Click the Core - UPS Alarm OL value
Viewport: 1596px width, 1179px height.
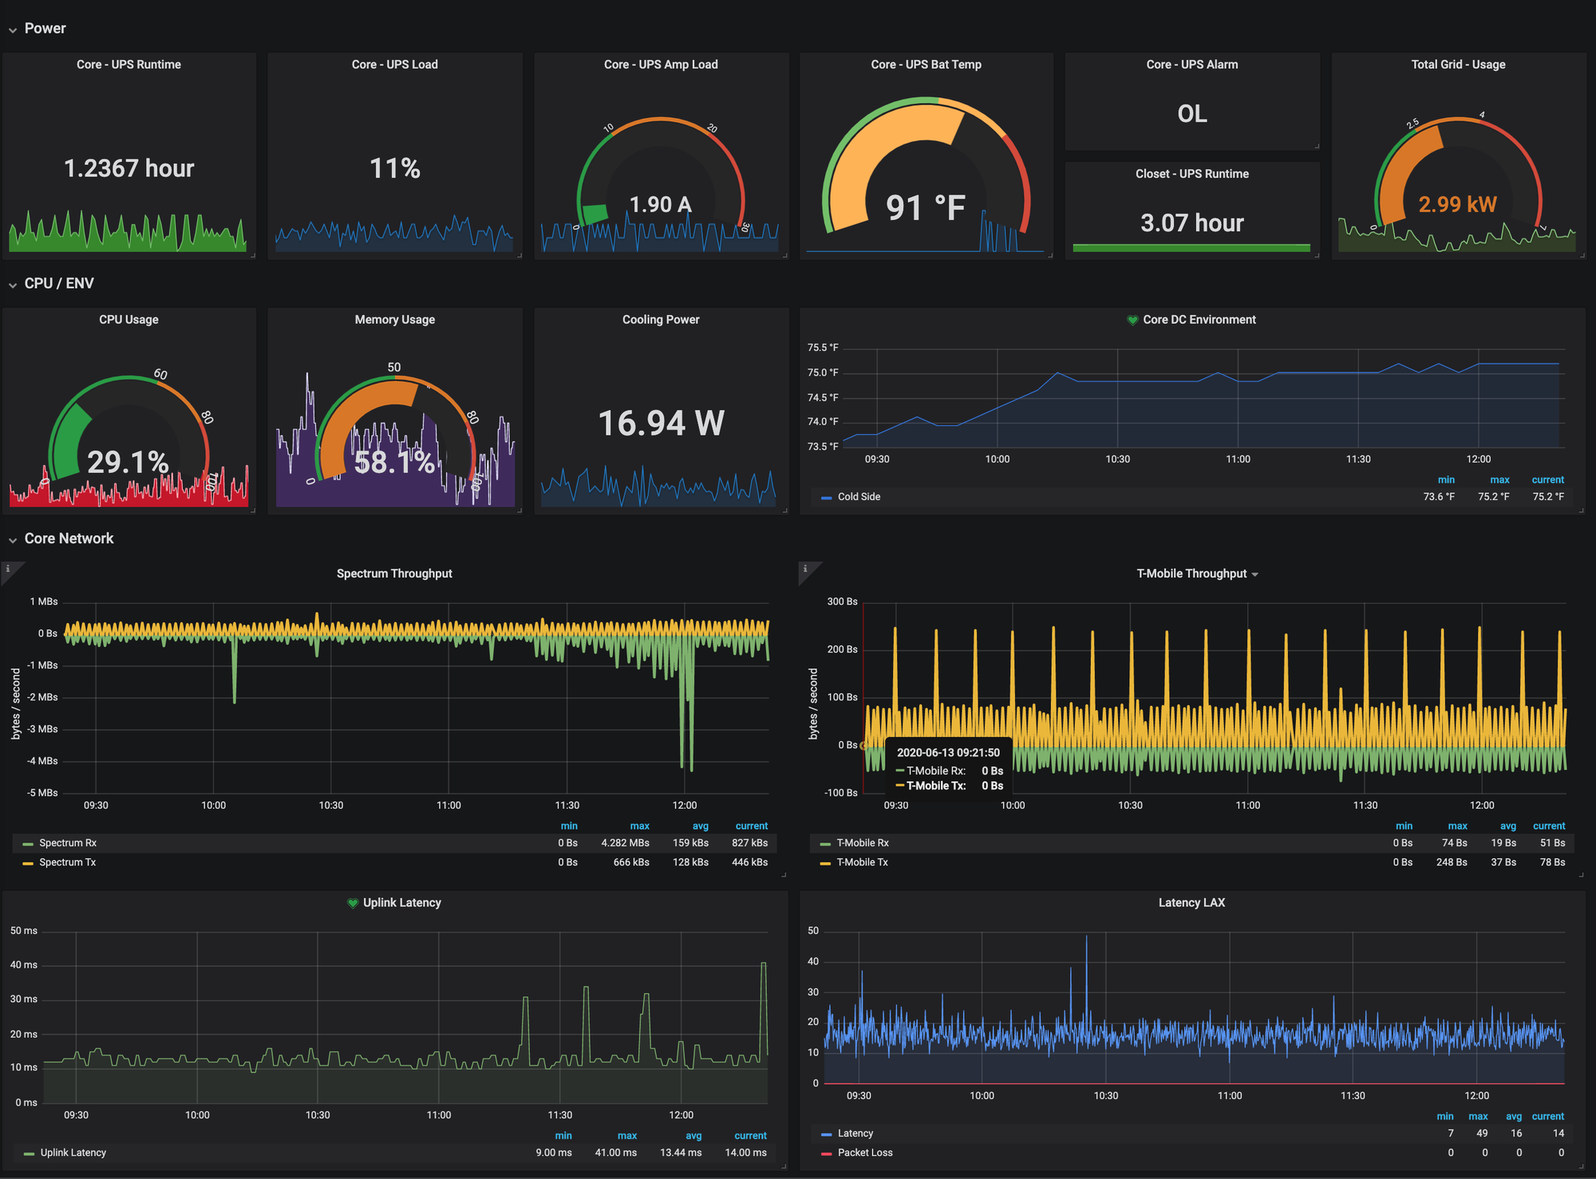[x=1191, y=113]
